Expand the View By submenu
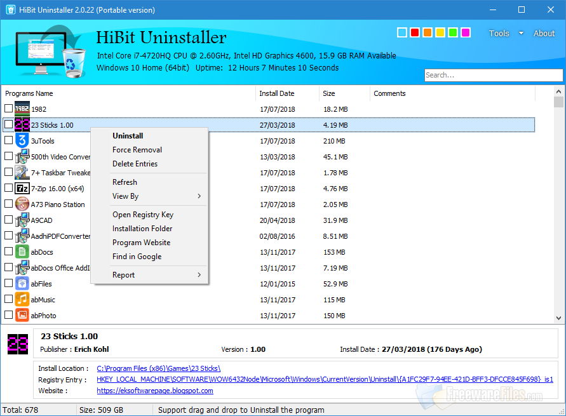566x416 pixels. (126, 196)
